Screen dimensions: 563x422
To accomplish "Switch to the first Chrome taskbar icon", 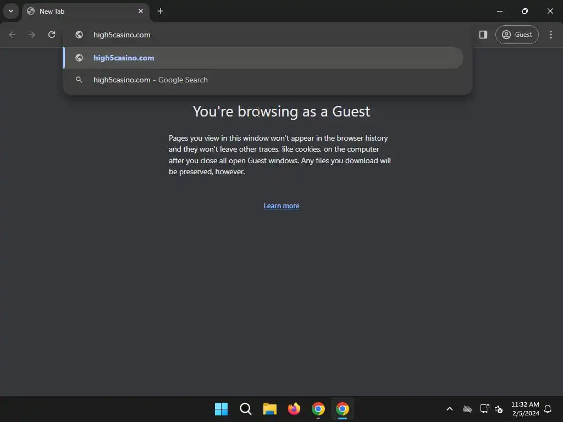I will click(x=318, y=409).
